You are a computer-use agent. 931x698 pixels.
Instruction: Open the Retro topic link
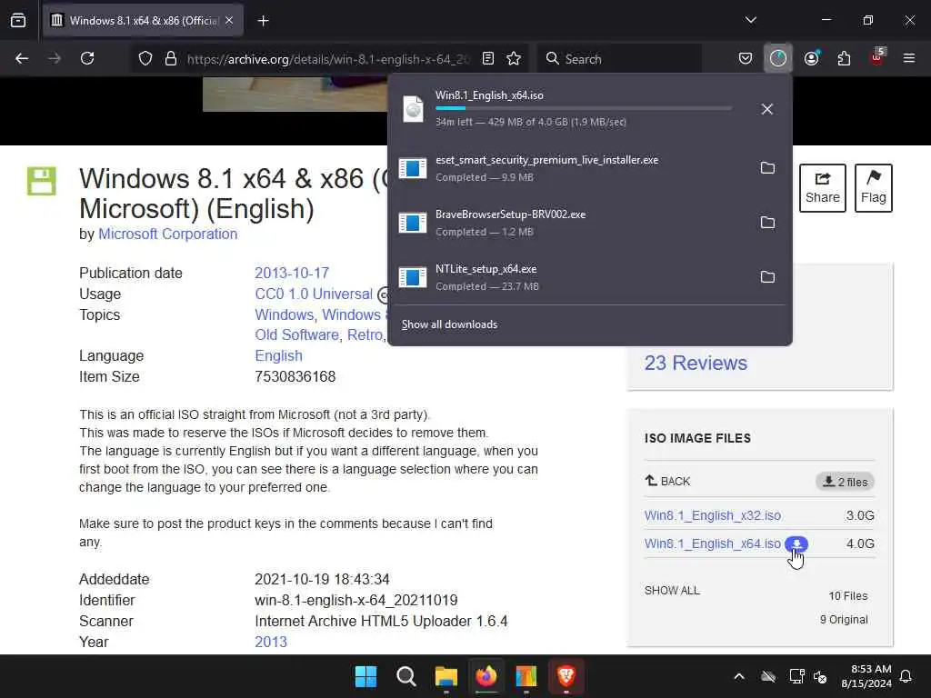coord(366,334)
